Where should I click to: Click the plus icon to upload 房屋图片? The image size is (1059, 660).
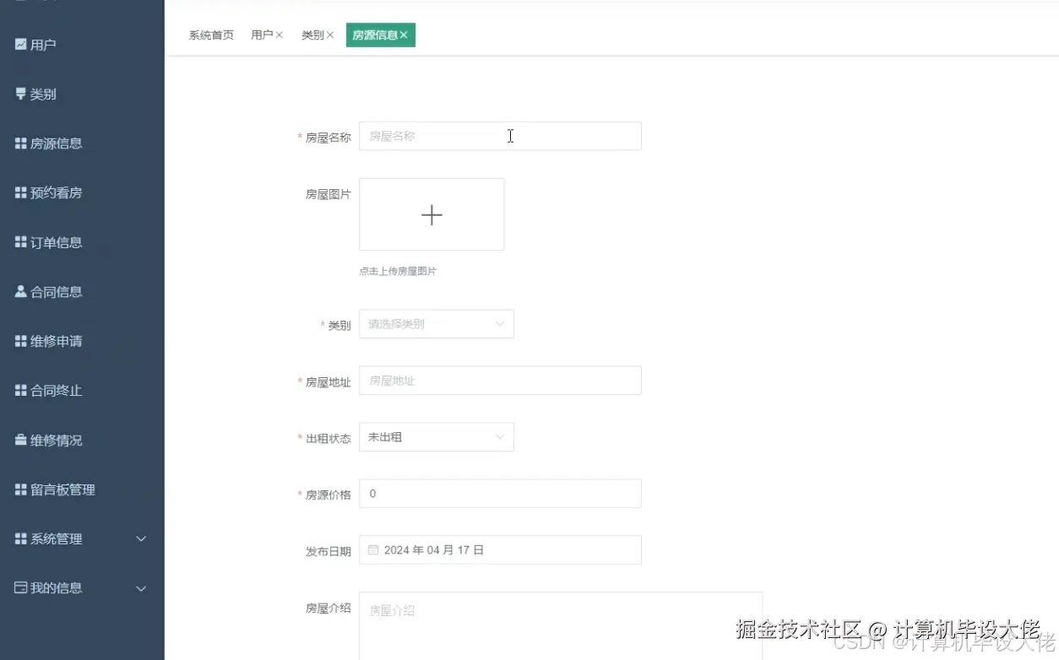pyautogui.click(x=432, y=214)
